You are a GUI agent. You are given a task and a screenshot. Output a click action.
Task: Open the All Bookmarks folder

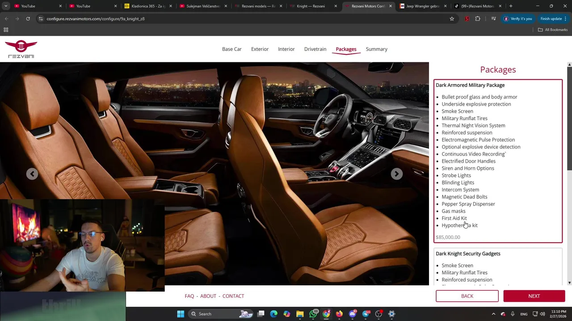[x=553, y=30]
